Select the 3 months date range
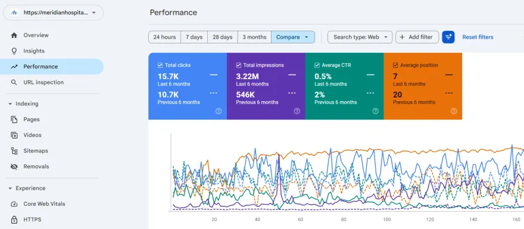The image size is (524, 229). (x=254, y=37)
